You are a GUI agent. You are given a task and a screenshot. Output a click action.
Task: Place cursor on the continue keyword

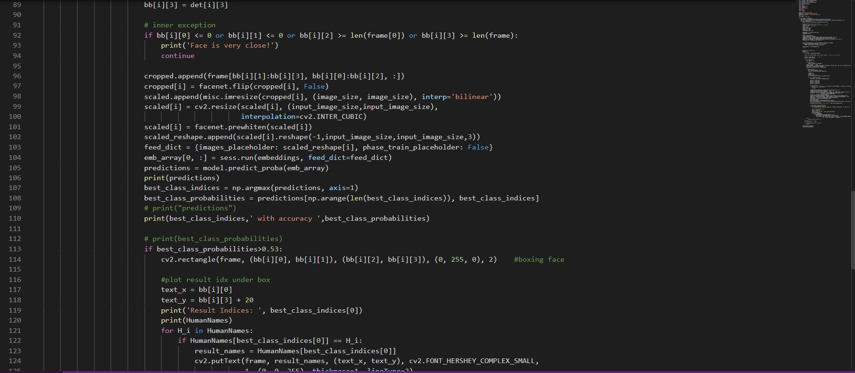coord(177,56)
